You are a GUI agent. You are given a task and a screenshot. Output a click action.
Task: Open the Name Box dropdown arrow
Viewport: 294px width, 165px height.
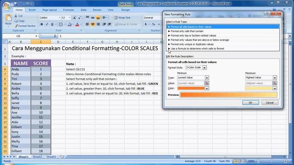point(36,36)
